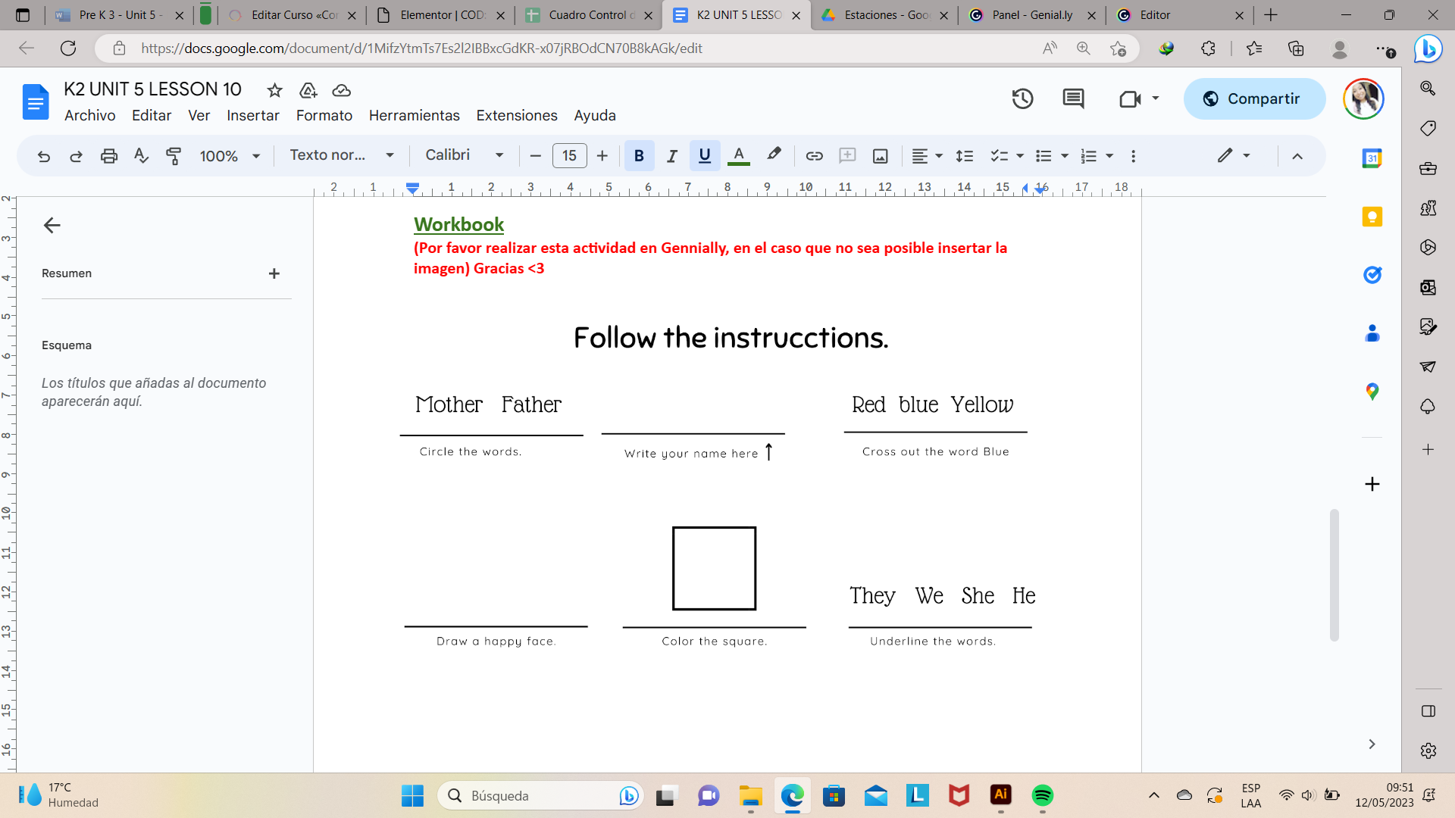The height and width of the screenshot is (818, 1455).
Task: Click the Compartir button
Action: pyautogui.click(x=1254, y=98)
